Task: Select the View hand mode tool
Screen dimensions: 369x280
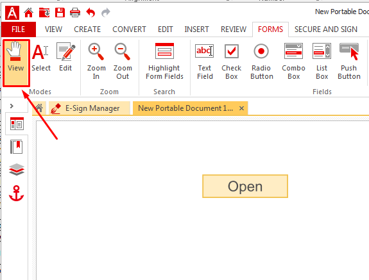Action: pyautogui.click(x=16, y=63)
